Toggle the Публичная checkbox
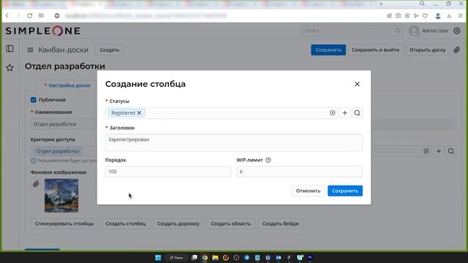Image resolution: width=468 pixels, height=263 pixels. (34, 99)
